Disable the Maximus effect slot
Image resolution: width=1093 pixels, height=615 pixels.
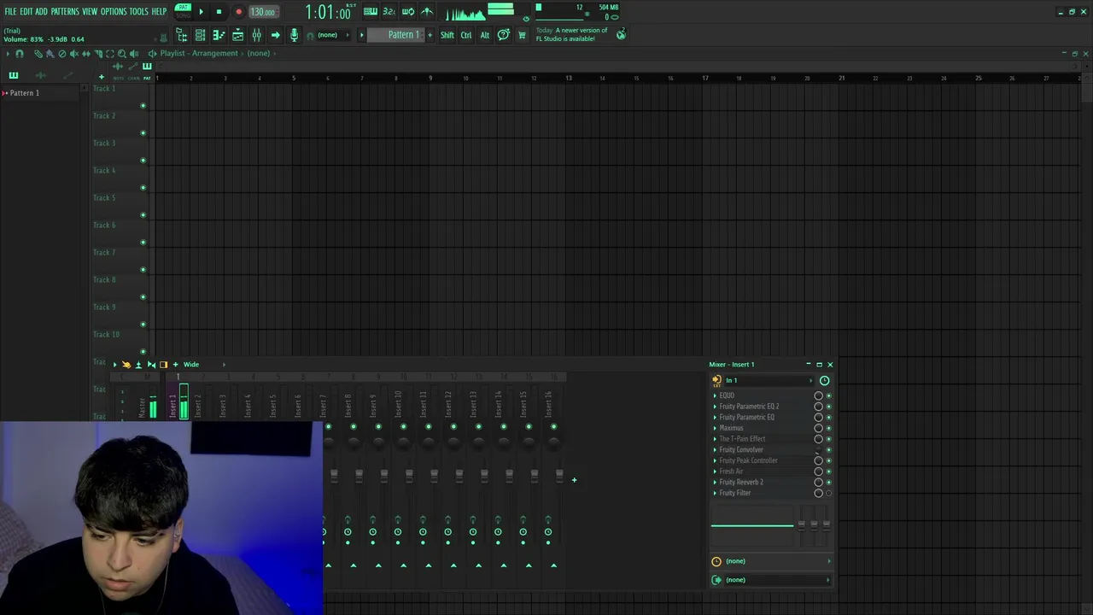(x=828, y=428)
